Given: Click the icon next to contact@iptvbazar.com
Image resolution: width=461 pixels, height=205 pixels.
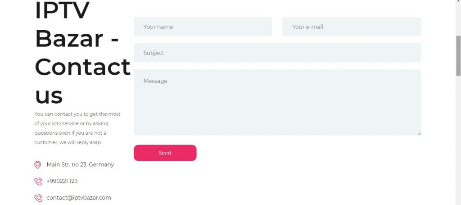Looking at the screenshot, I should coord(38,198).
